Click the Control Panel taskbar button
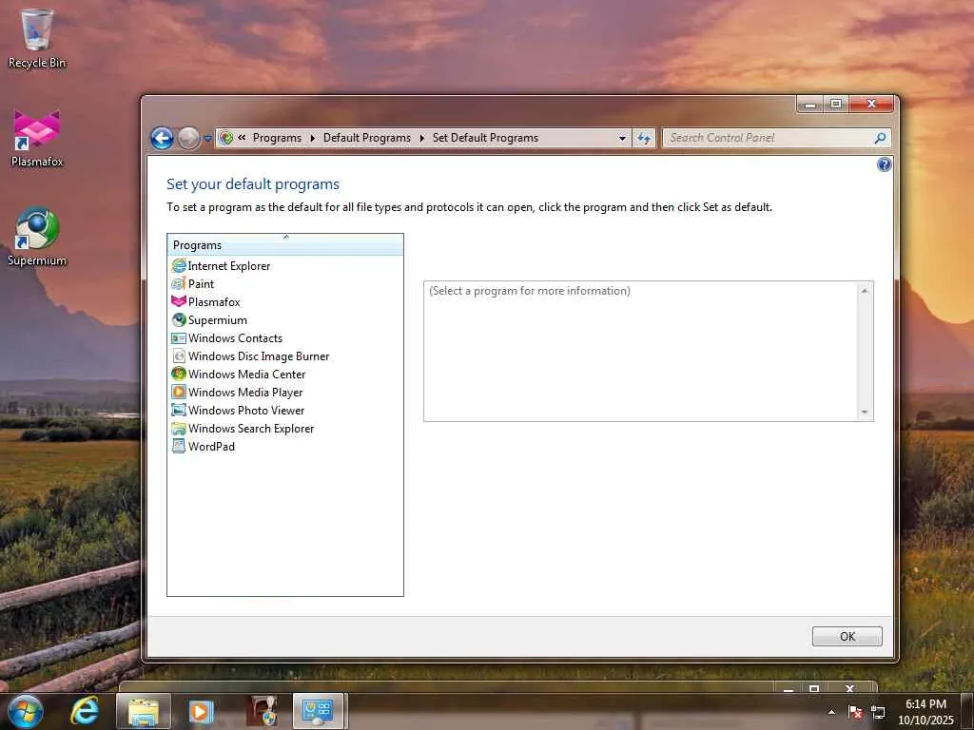Screen dimensions: 974x730 318,711
